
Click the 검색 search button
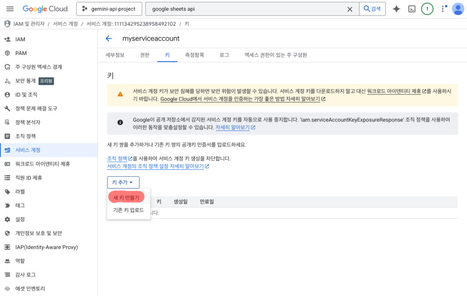(372, 9)
